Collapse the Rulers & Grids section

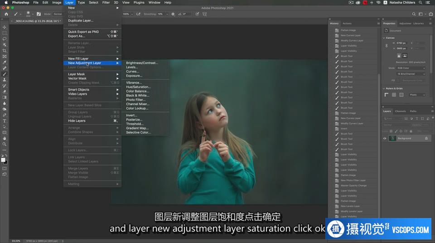point(384,88)
